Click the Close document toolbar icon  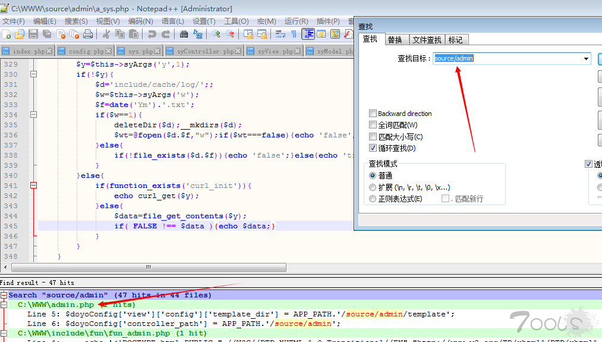(61, 34)
